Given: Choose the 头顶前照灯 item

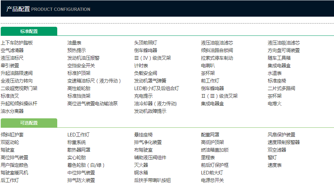Looking at the screenshot, I should click(146, 43).
